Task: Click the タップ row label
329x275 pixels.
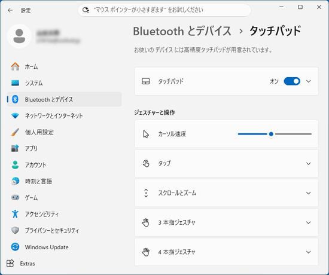Action: pos(164,163)
